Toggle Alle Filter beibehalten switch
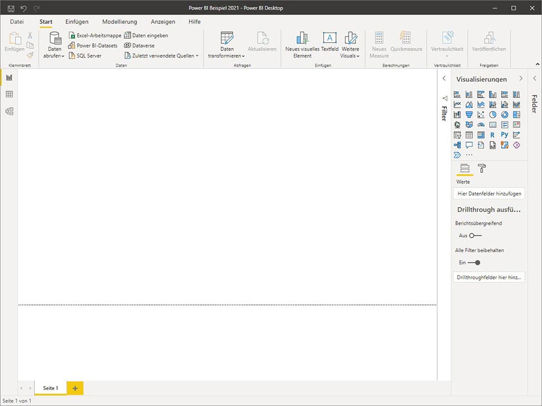Viewport: 542px width, 406px height. point(474,263)
